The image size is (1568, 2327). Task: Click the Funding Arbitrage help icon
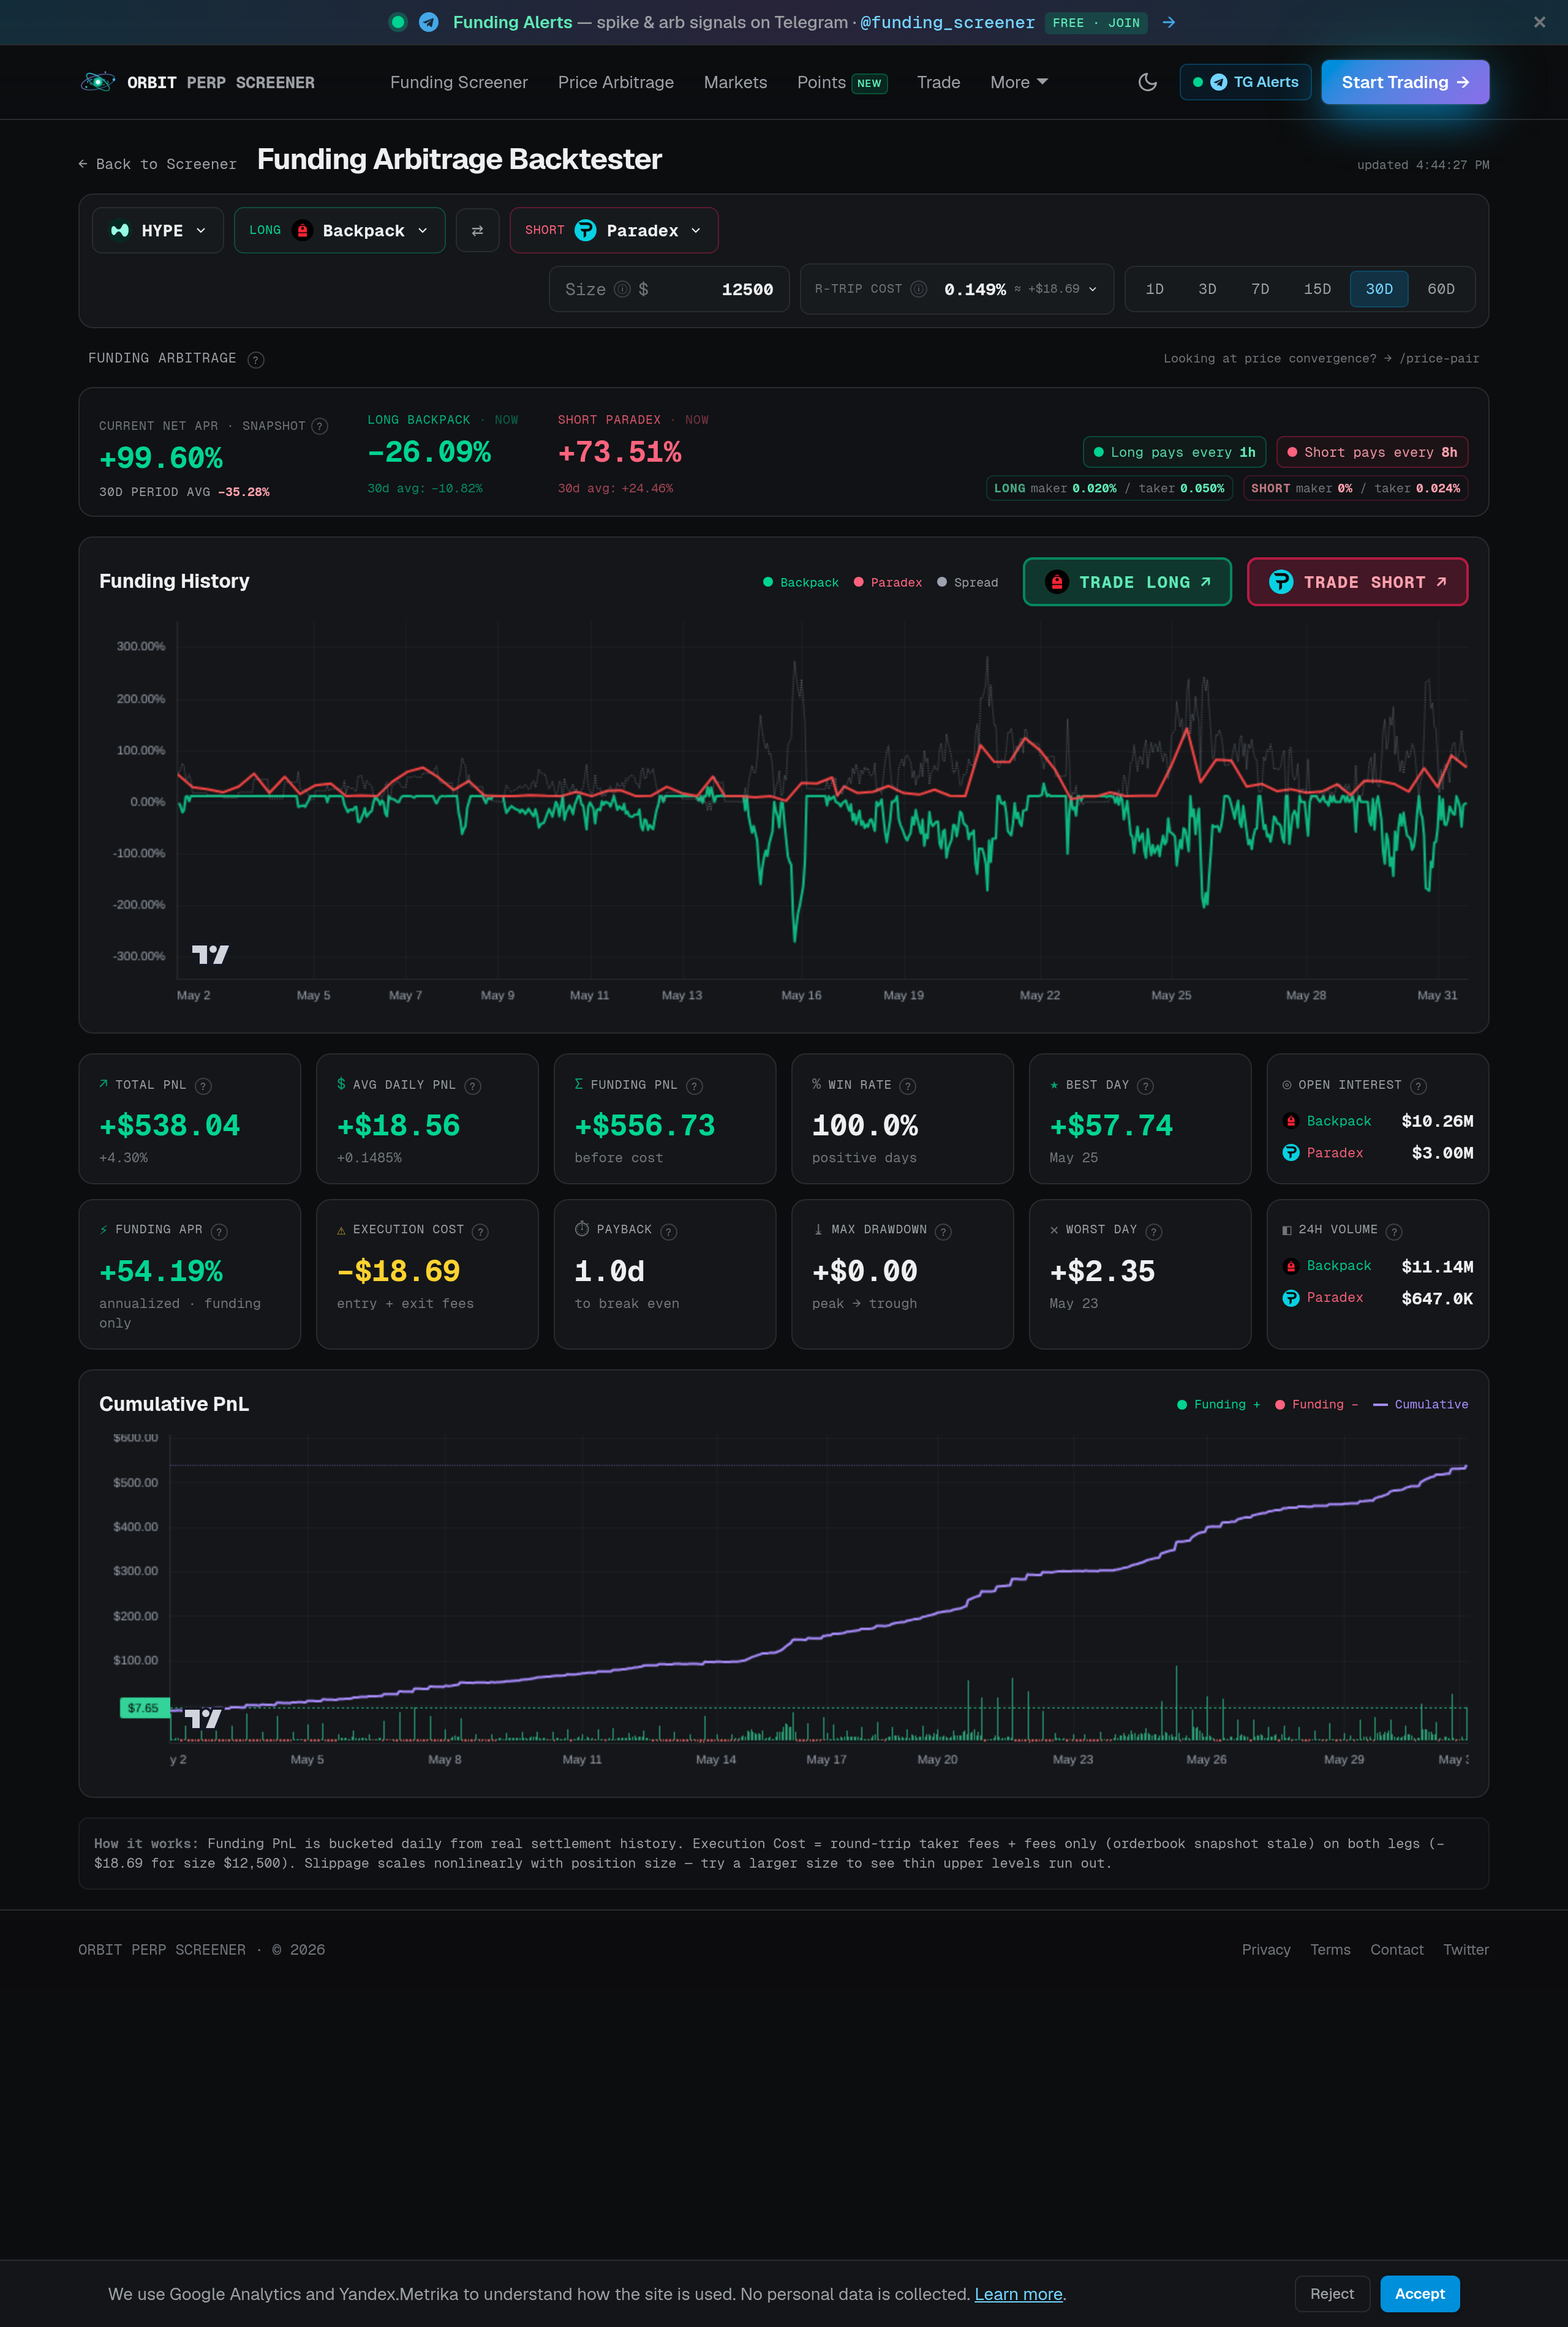(256, 360)
